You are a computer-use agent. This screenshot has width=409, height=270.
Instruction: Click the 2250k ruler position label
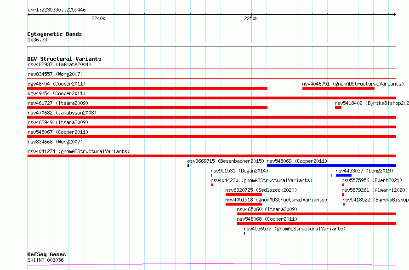point(251,18)
